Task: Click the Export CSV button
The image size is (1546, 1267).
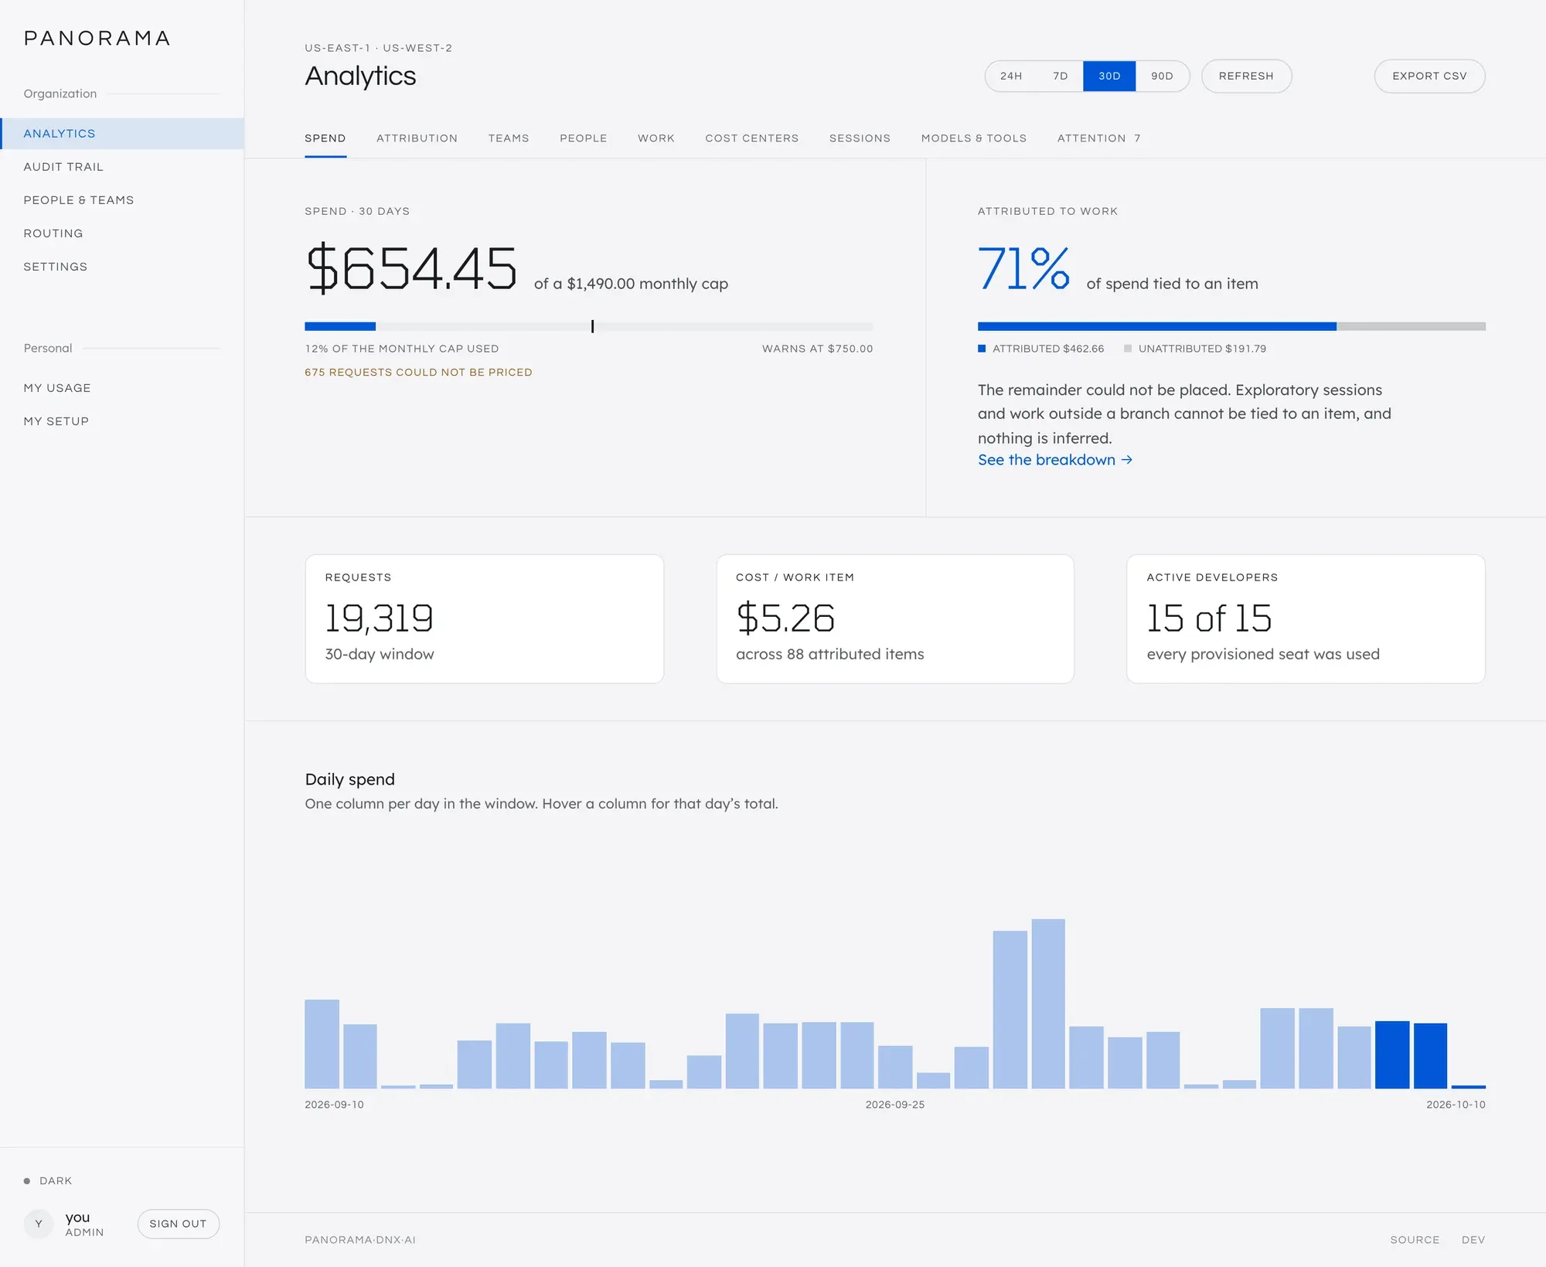Action: (x=1429, y=76)
